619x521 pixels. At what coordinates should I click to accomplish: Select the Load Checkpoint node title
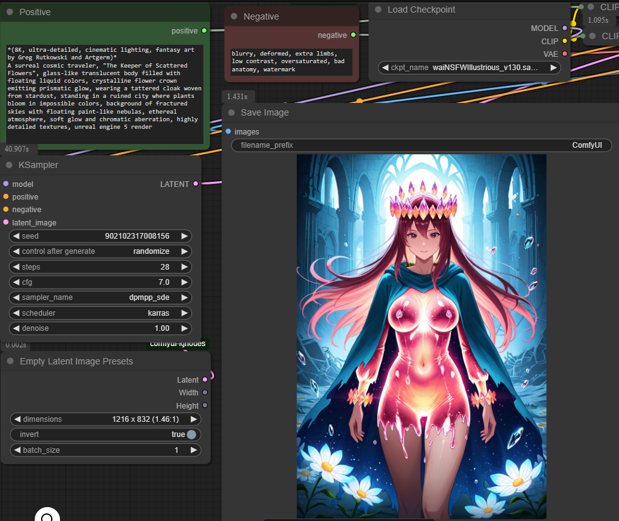421,9
